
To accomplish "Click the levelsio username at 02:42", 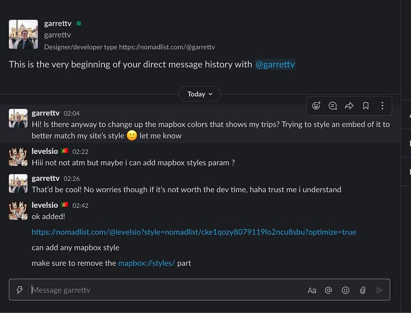I will coord(45,205).
